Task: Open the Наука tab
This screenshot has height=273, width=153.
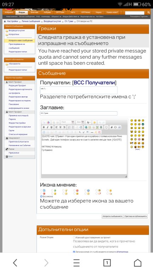Action: tap(98, 12)
